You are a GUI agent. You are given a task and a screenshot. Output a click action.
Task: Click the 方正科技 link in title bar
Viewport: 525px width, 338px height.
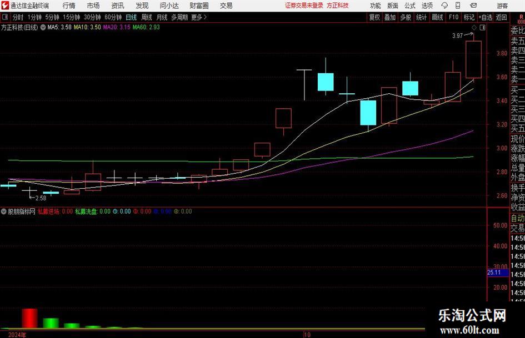338,6
